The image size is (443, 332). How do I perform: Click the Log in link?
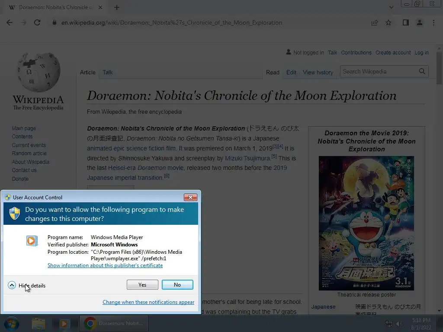[421, 52]
